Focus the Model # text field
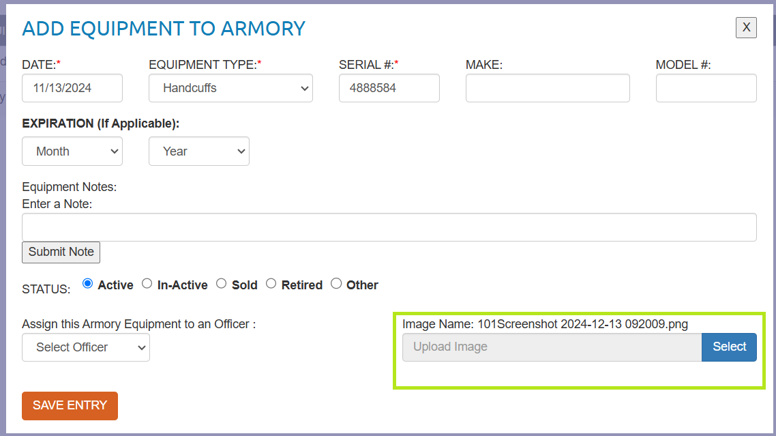Viewport: 776px width, 436px height. pyautogui.click(x=706, y=88)
